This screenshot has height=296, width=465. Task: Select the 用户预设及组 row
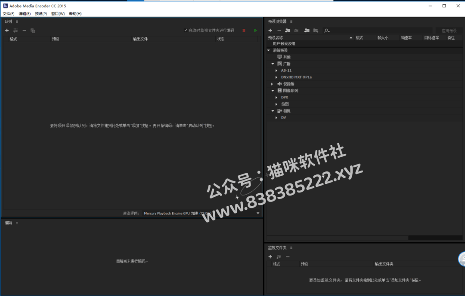[365, 43]
